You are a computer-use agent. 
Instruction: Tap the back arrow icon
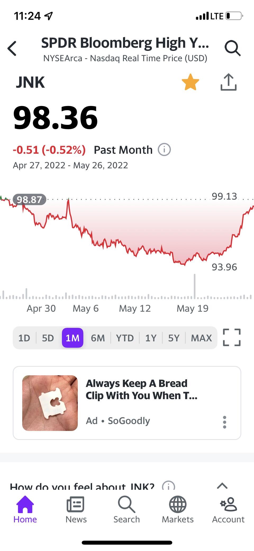12,49
